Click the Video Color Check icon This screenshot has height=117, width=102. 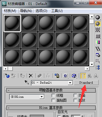98,42
